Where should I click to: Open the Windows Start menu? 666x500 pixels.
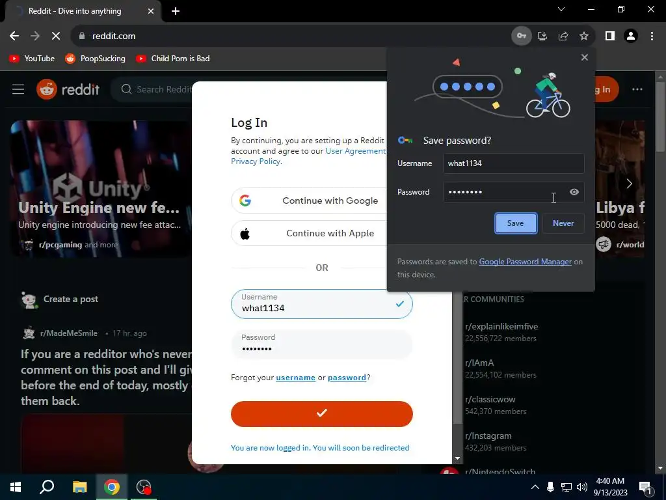pos(16,487)
